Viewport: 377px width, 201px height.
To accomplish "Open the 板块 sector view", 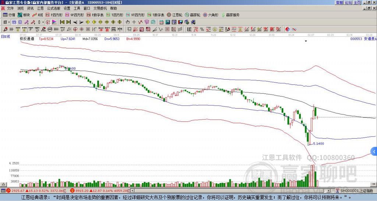I will pyautogui.click(x=24, y=15).
